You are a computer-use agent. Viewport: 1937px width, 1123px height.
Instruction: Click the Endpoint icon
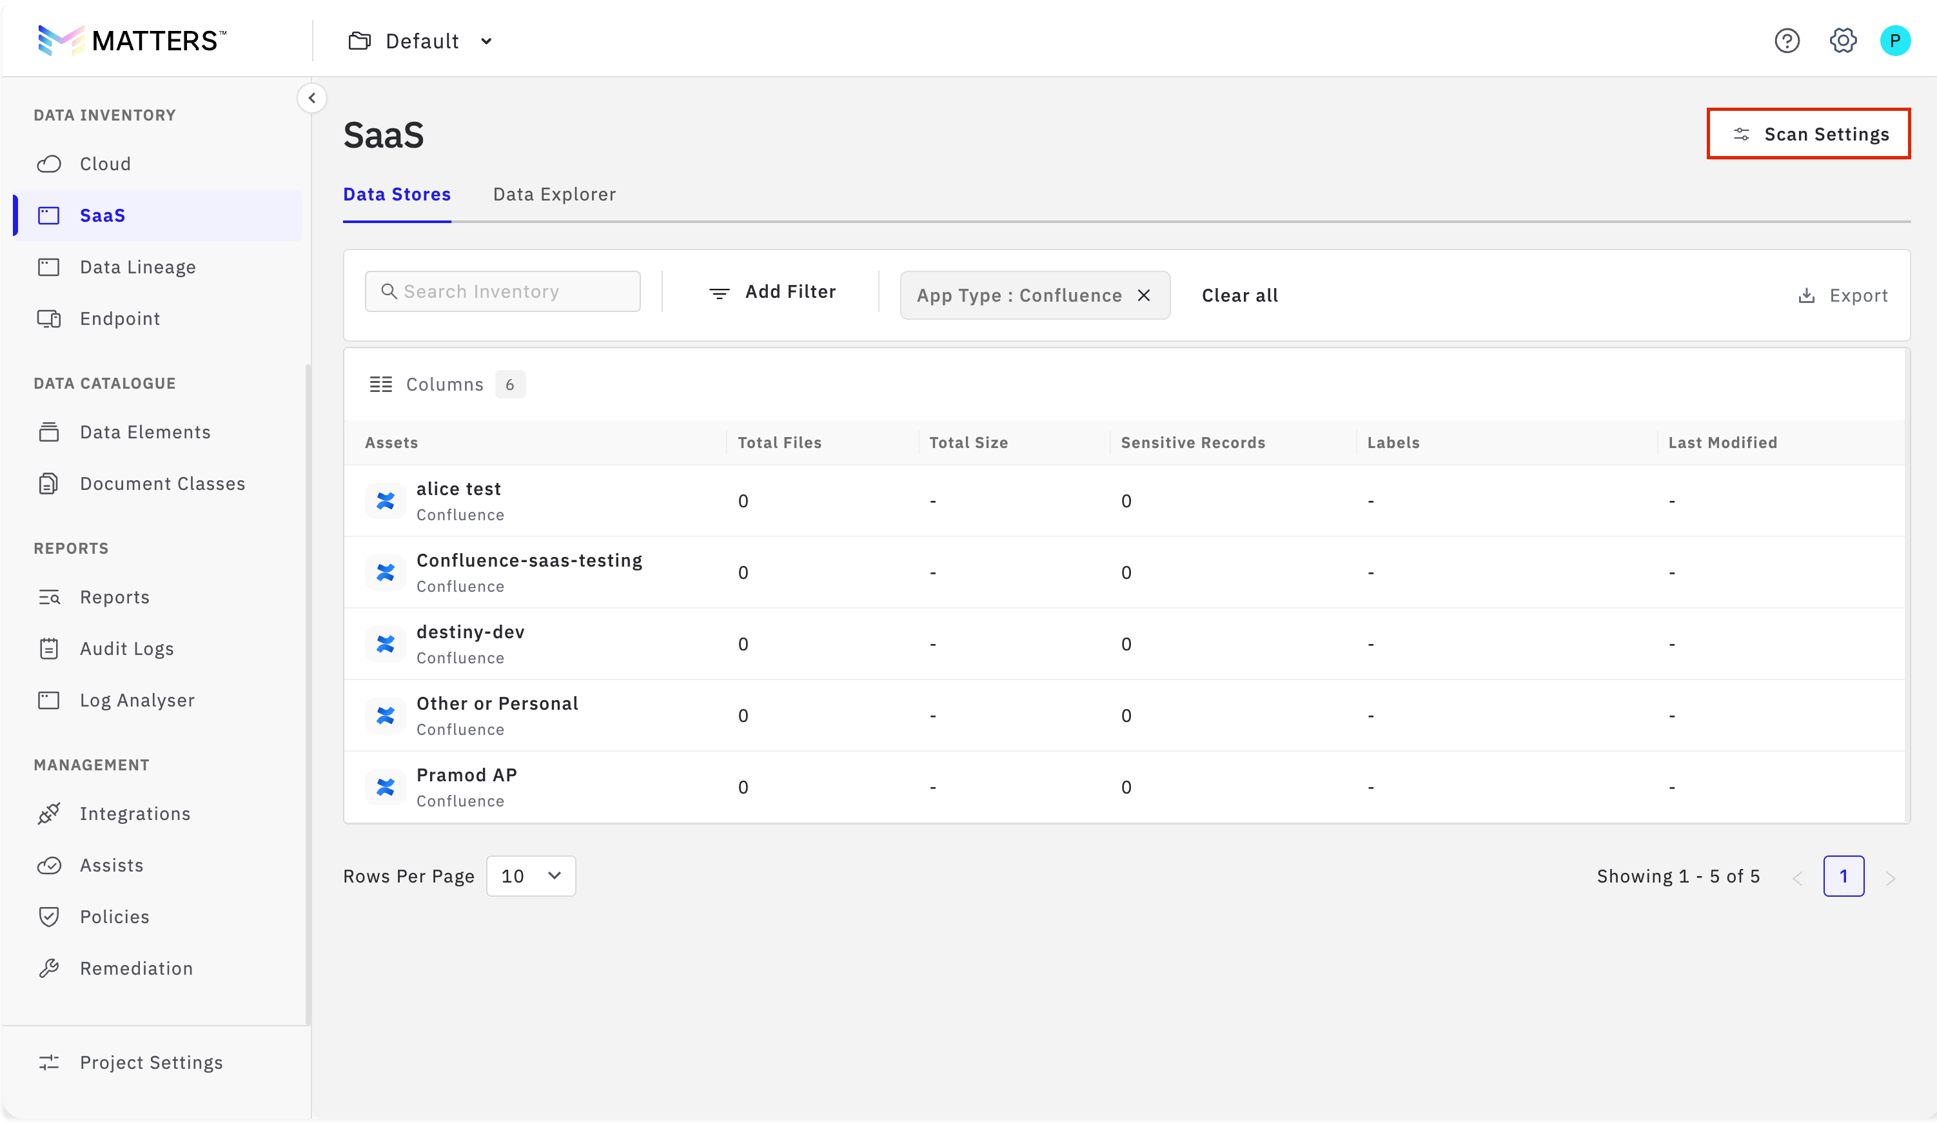coord(49,318)
